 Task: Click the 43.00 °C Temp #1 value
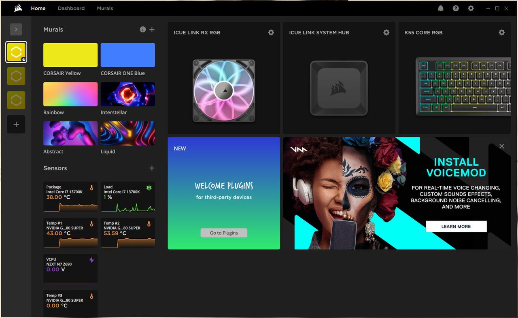58,233
